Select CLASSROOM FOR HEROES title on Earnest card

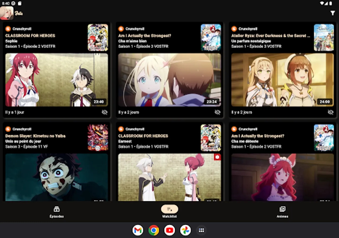coord(143,136)
